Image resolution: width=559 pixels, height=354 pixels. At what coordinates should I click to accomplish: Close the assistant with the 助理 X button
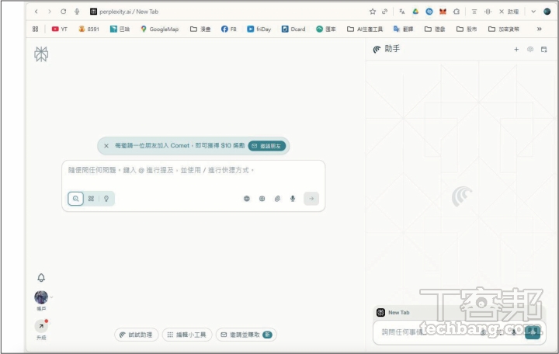(509, 12)
